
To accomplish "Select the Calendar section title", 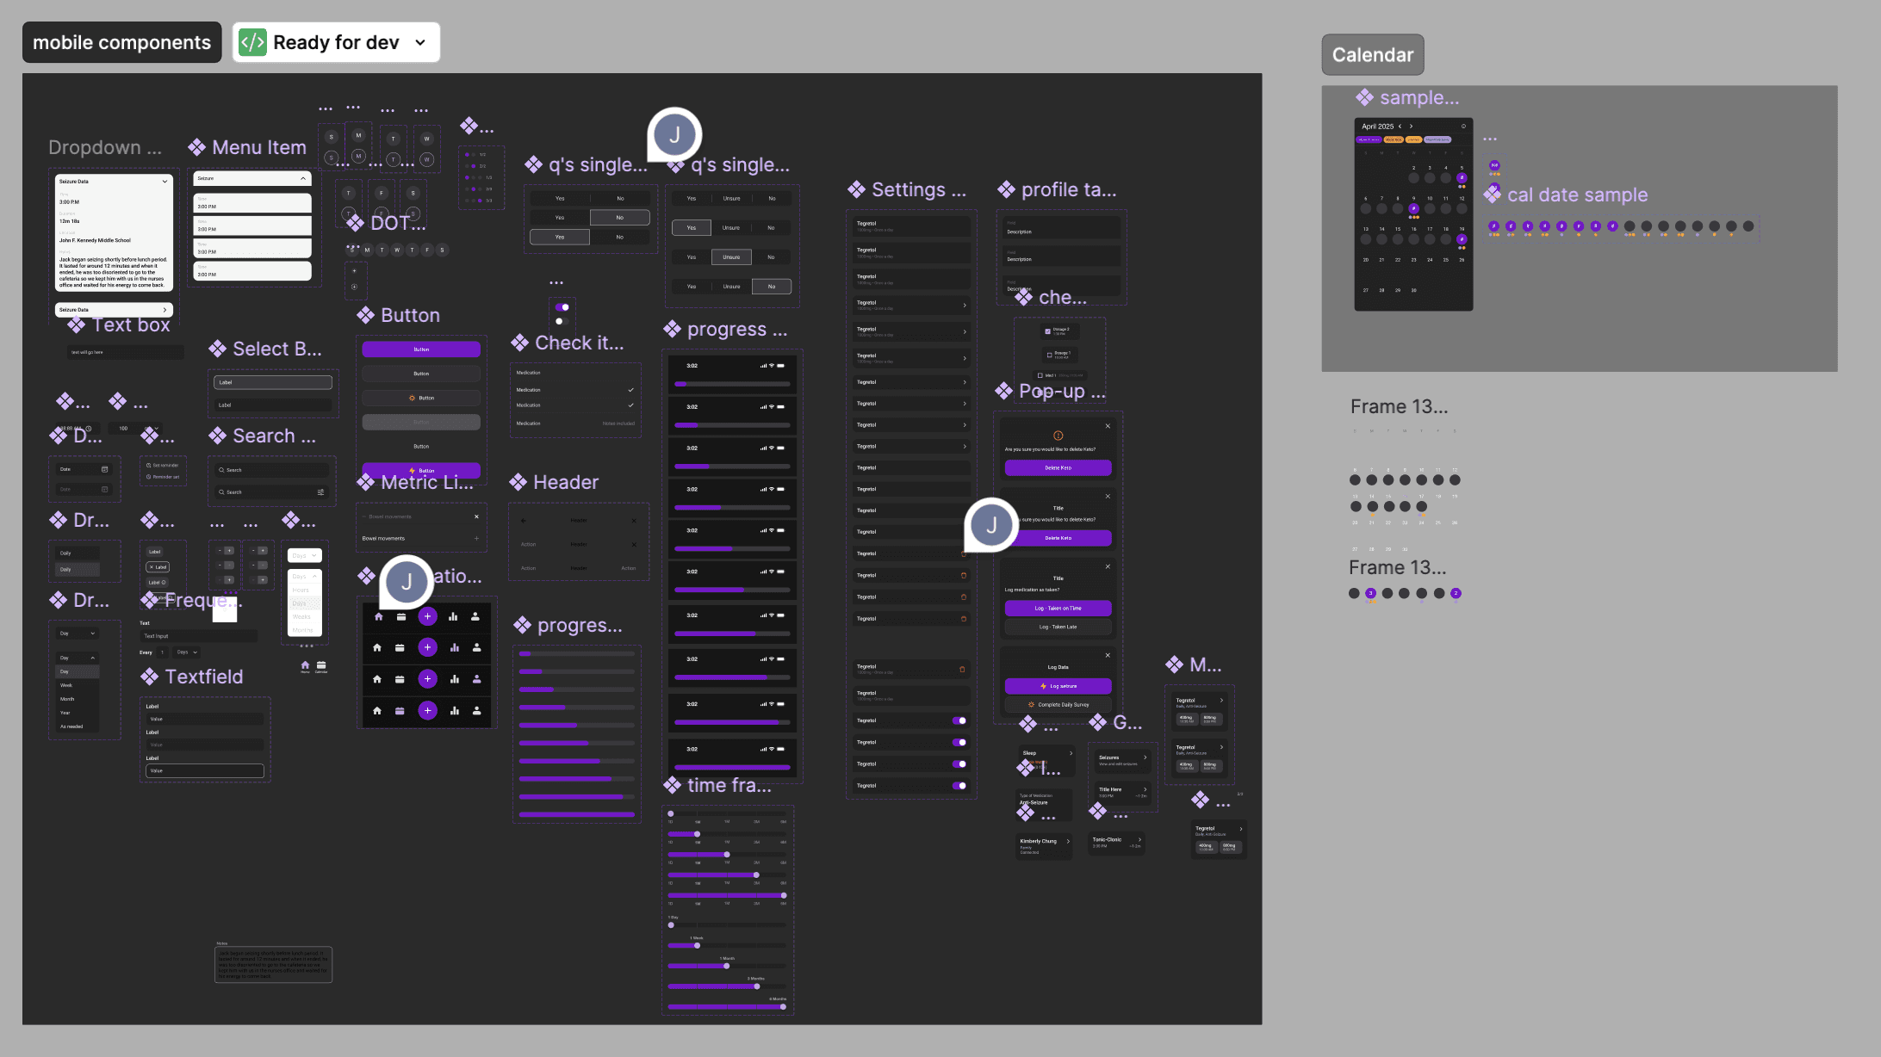I will click(1372, 55).
